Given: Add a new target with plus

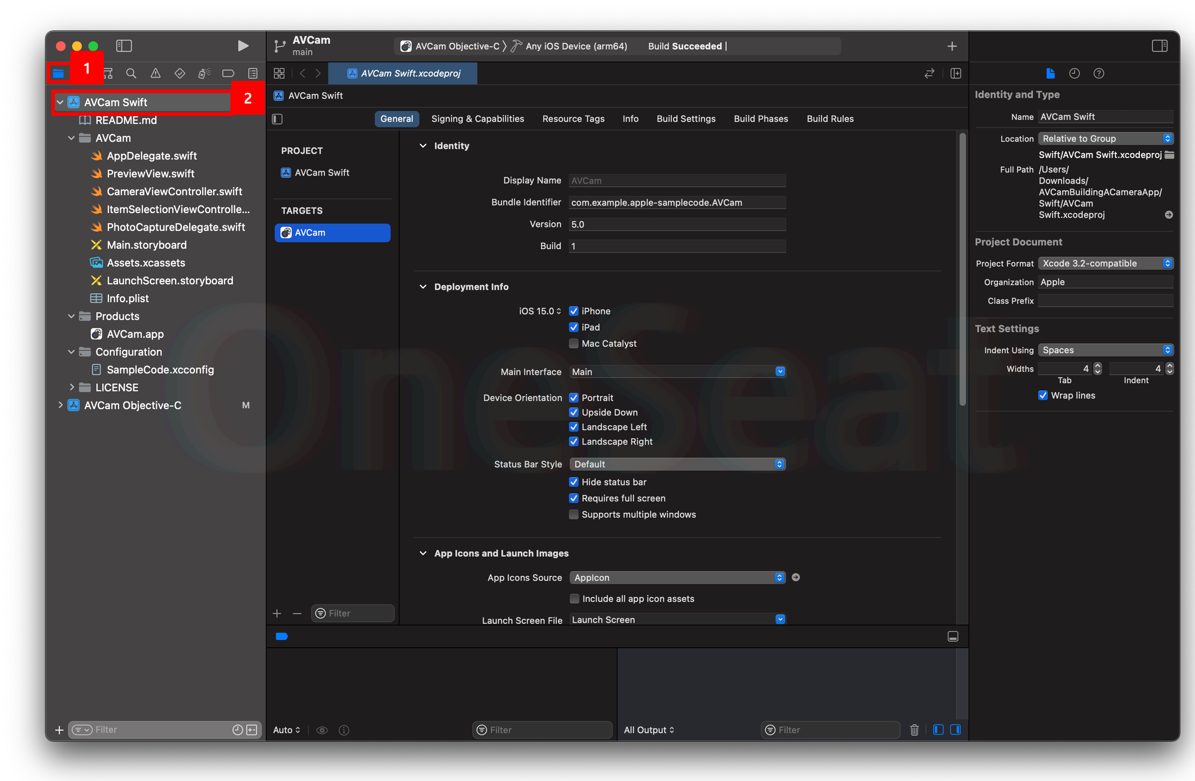Looking at the screenshot, I should (x=277, y=613).
